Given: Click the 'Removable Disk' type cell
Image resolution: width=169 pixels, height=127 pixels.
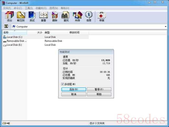Looking at the screenshot, I should tap(53, 41).
